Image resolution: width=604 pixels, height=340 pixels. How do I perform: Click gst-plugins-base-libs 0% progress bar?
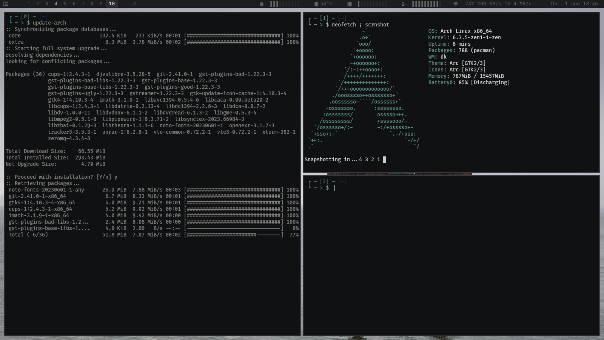point(234,228)
